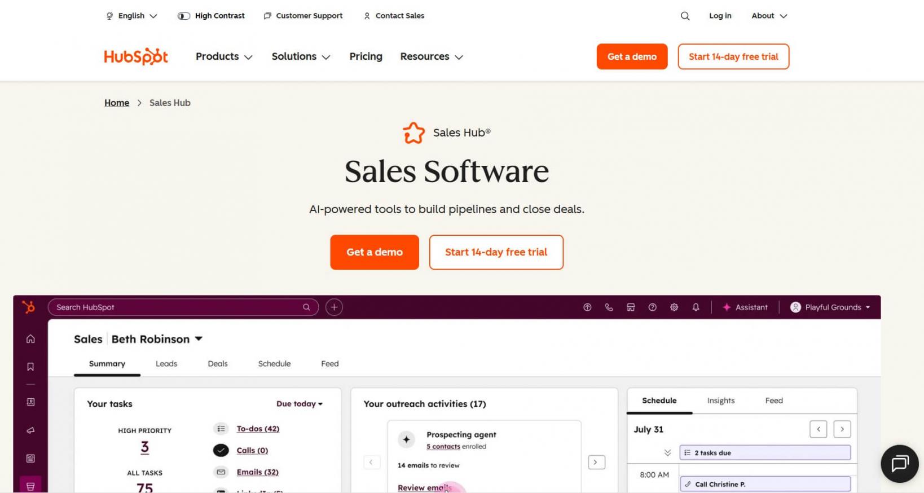Open the chat widget bubble

[x=900, y=464]
